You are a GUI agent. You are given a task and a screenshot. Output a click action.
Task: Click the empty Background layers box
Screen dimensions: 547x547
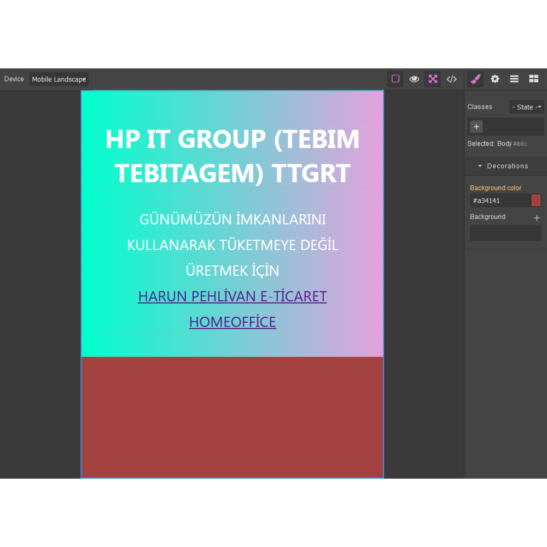[505, 233]
